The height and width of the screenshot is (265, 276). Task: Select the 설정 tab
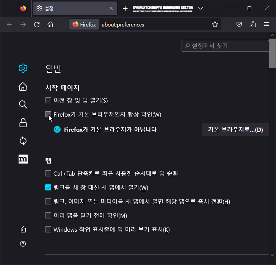pyautogui.click(x=75, y=8)
